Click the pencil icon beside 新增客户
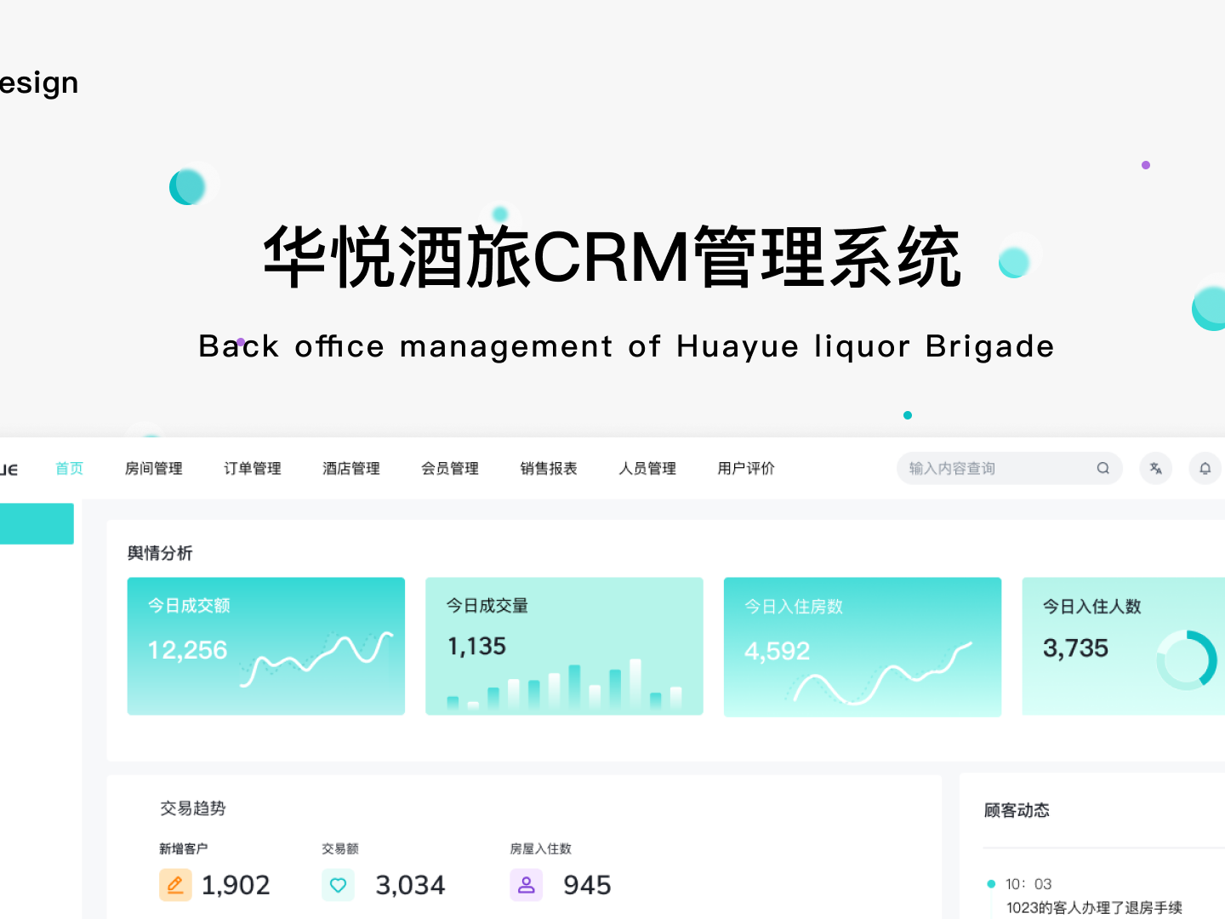Screen dimensions: 1225x919 click(175, 885)
